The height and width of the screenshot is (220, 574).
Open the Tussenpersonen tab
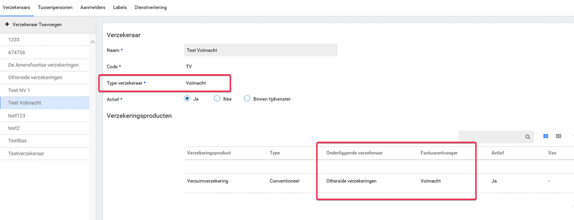[55, 8]
